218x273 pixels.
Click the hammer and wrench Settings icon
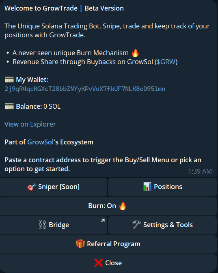tap(136, 225)
